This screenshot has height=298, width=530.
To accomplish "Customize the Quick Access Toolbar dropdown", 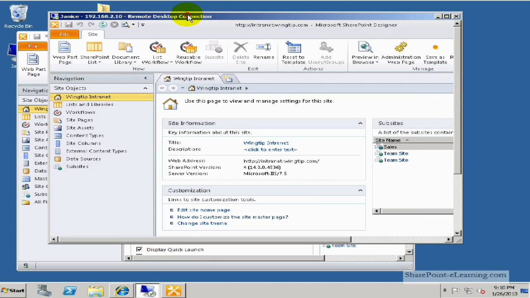I will pos(142,25).
